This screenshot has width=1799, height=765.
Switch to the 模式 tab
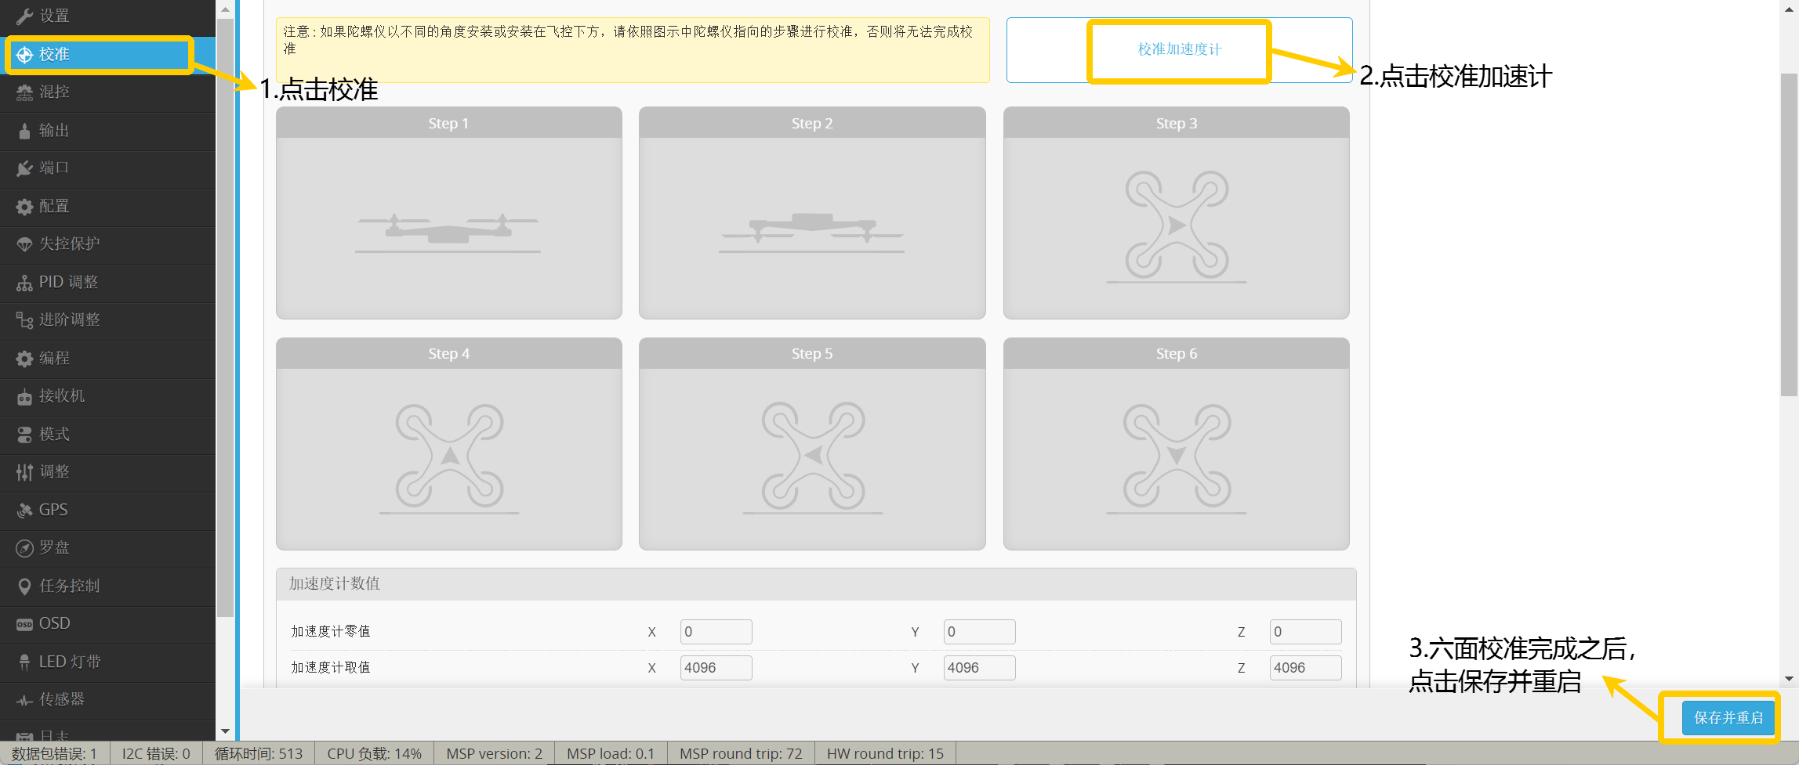[x=54, y=434]
